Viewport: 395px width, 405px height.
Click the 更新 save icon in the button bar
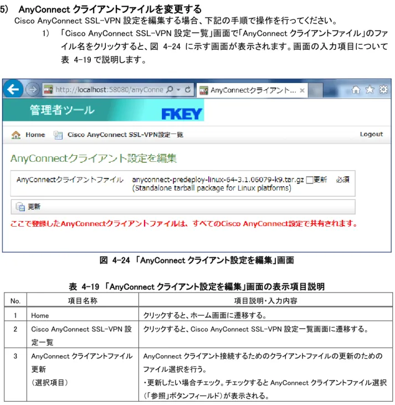pyautogui.click(x=20, y=207)
